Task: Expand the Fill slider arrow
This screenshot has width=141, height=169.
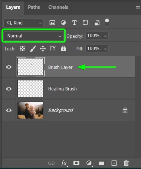Action: click(x=105, y=49)
